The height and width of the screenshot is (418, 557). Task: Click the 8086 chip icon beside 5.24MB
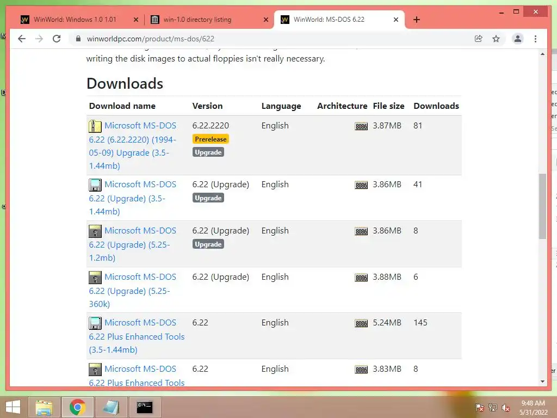(x=361, y=323)
